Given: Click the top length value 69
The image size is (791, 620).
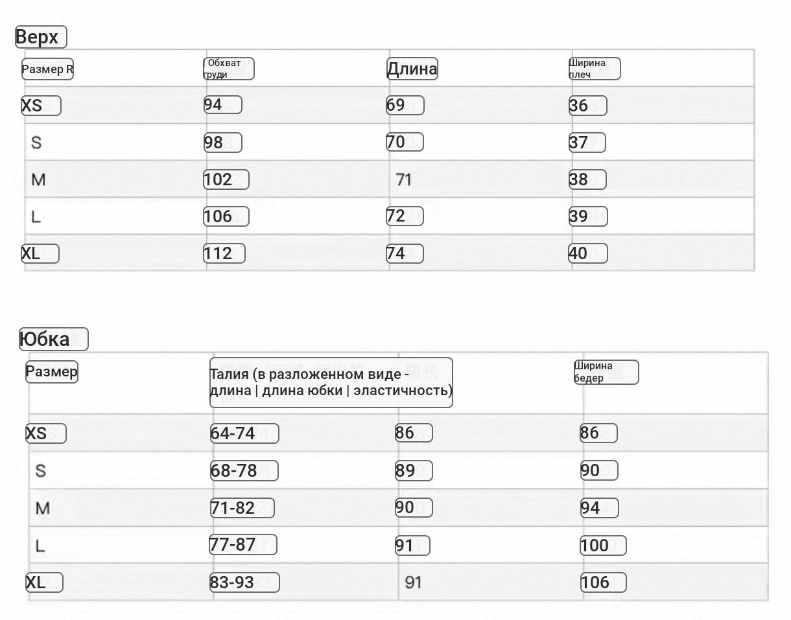Looking at the screenshot, I should coord(405,105).
